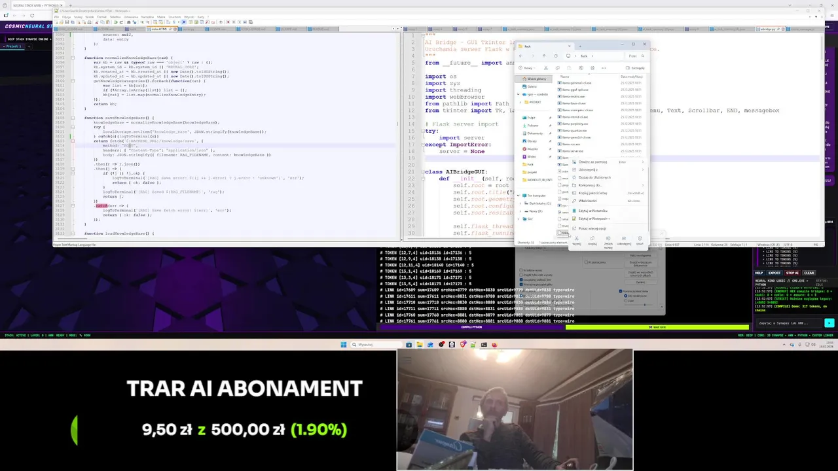
Task: Enable 'W zaznaczeniu' checkbox in Find dialog
Action: click(x=586, y=262)
